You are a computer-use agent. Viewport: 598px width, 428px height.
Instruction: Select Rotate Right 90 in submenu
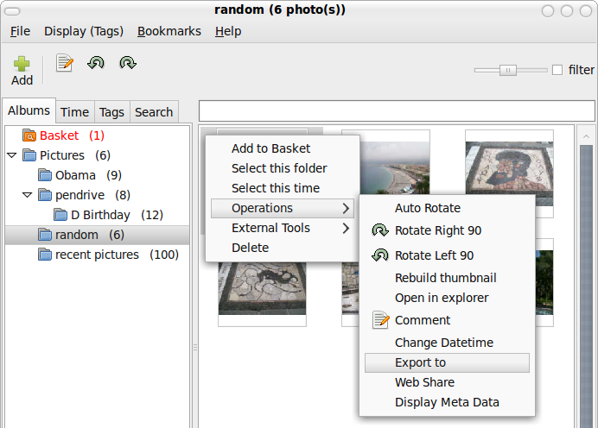[x=437, y=230]
